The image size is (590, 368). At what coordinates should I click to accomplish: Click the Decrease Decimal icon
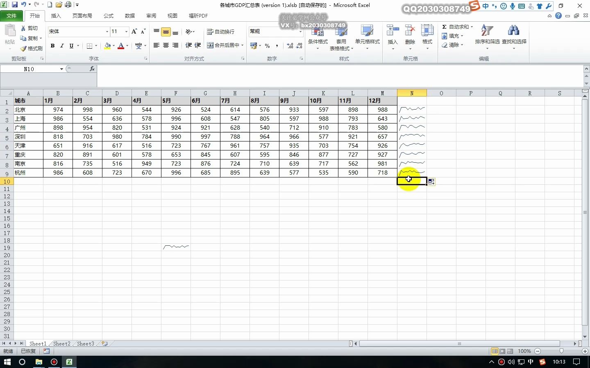pos(300,46)
